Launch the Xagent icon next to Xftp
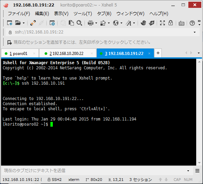 coord(152,23)
